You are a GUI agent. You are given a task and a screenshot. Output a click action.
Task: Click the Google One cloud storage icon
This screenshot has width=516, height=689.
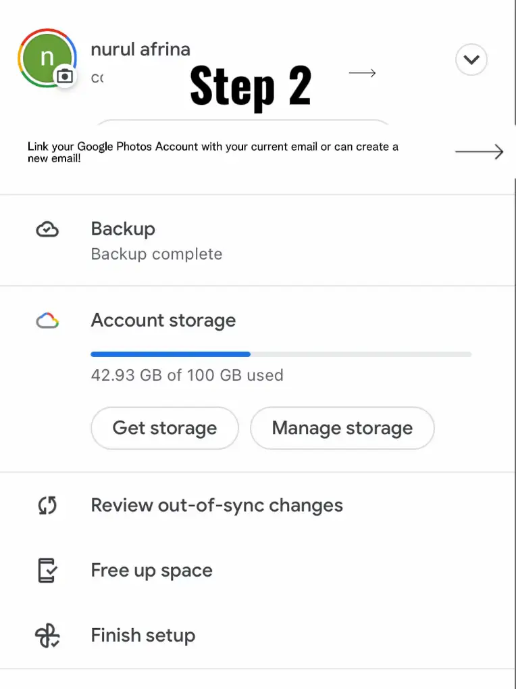coord(47,321)
